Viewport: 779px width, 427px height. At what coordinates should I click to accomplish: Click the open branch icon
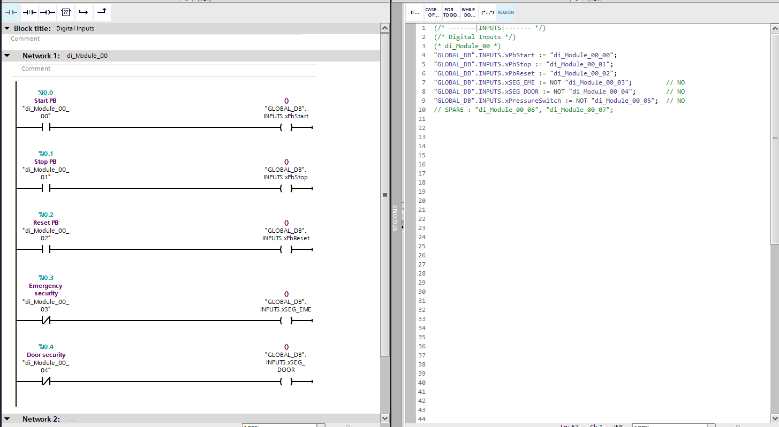[x=83, y=11]
